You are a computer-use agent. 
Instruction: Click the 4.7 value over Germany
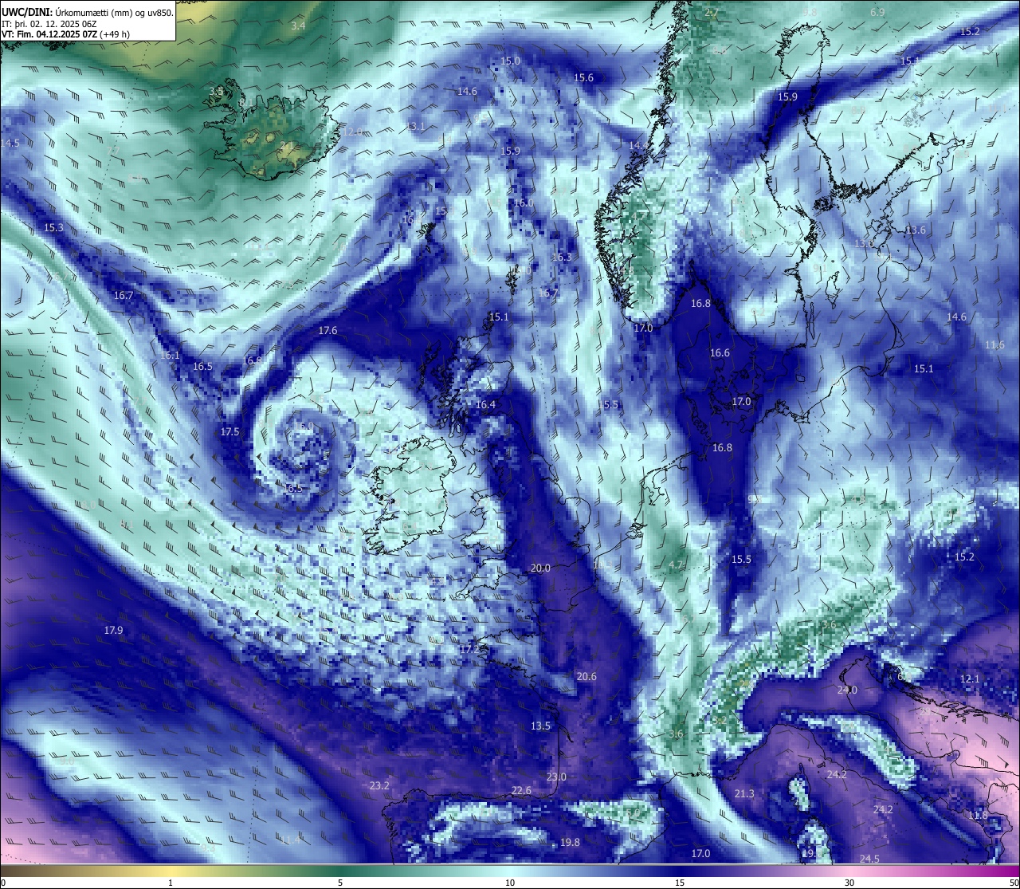pos(675,565)
